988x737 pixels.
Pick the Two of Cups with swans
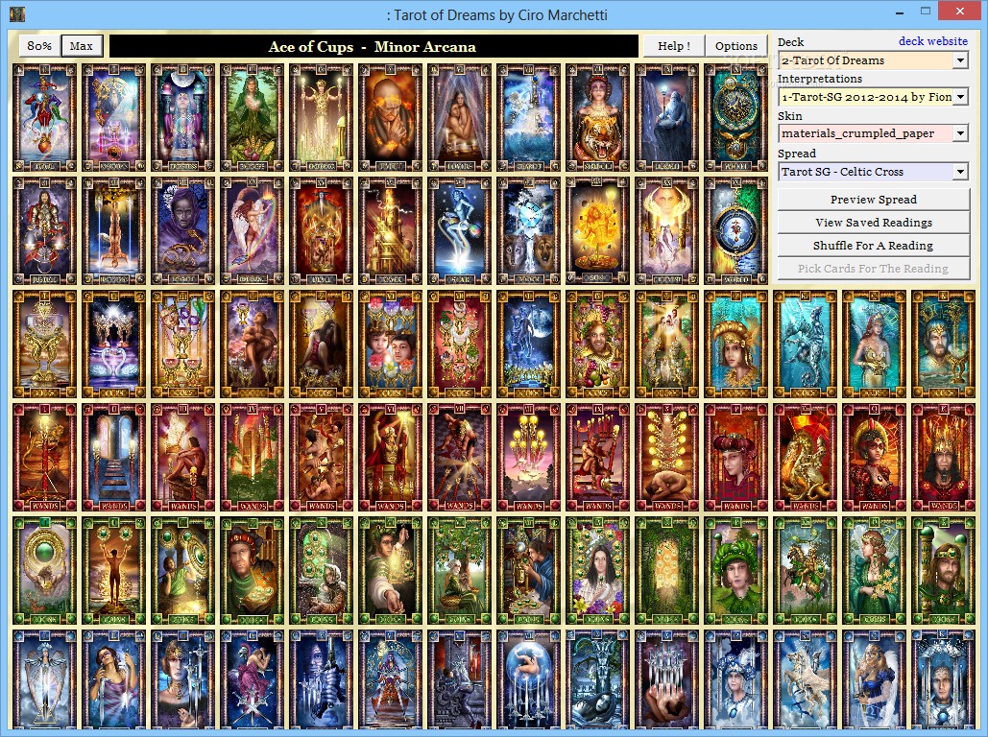[114, 344]
